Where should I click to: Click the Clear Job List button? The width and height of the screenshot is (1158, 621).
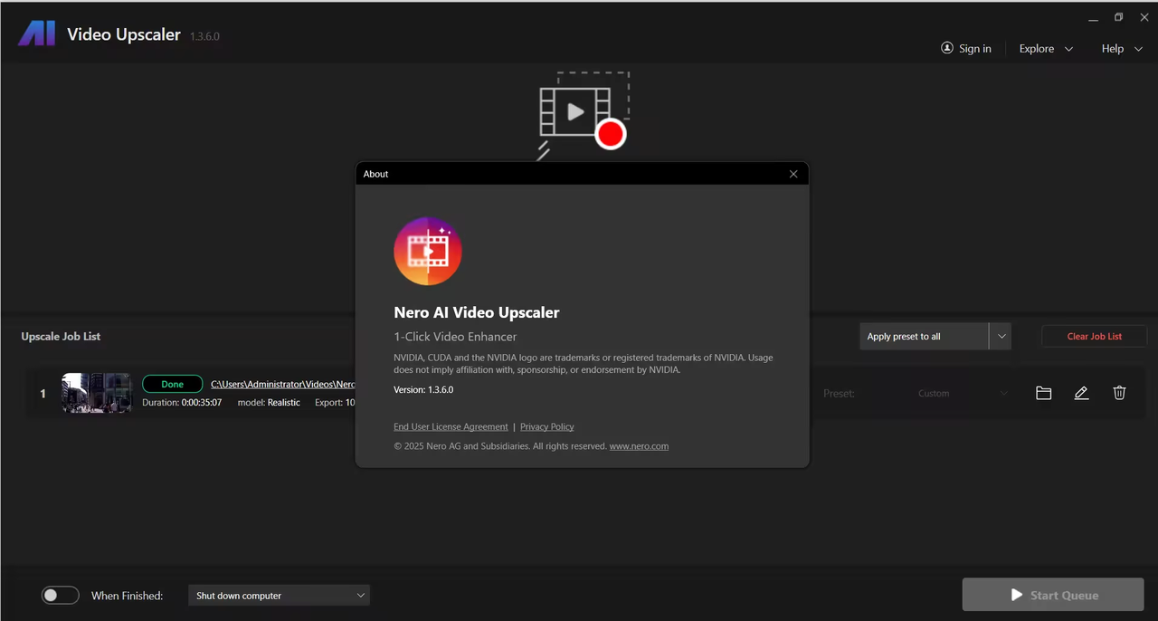[x=1095, y=336]
